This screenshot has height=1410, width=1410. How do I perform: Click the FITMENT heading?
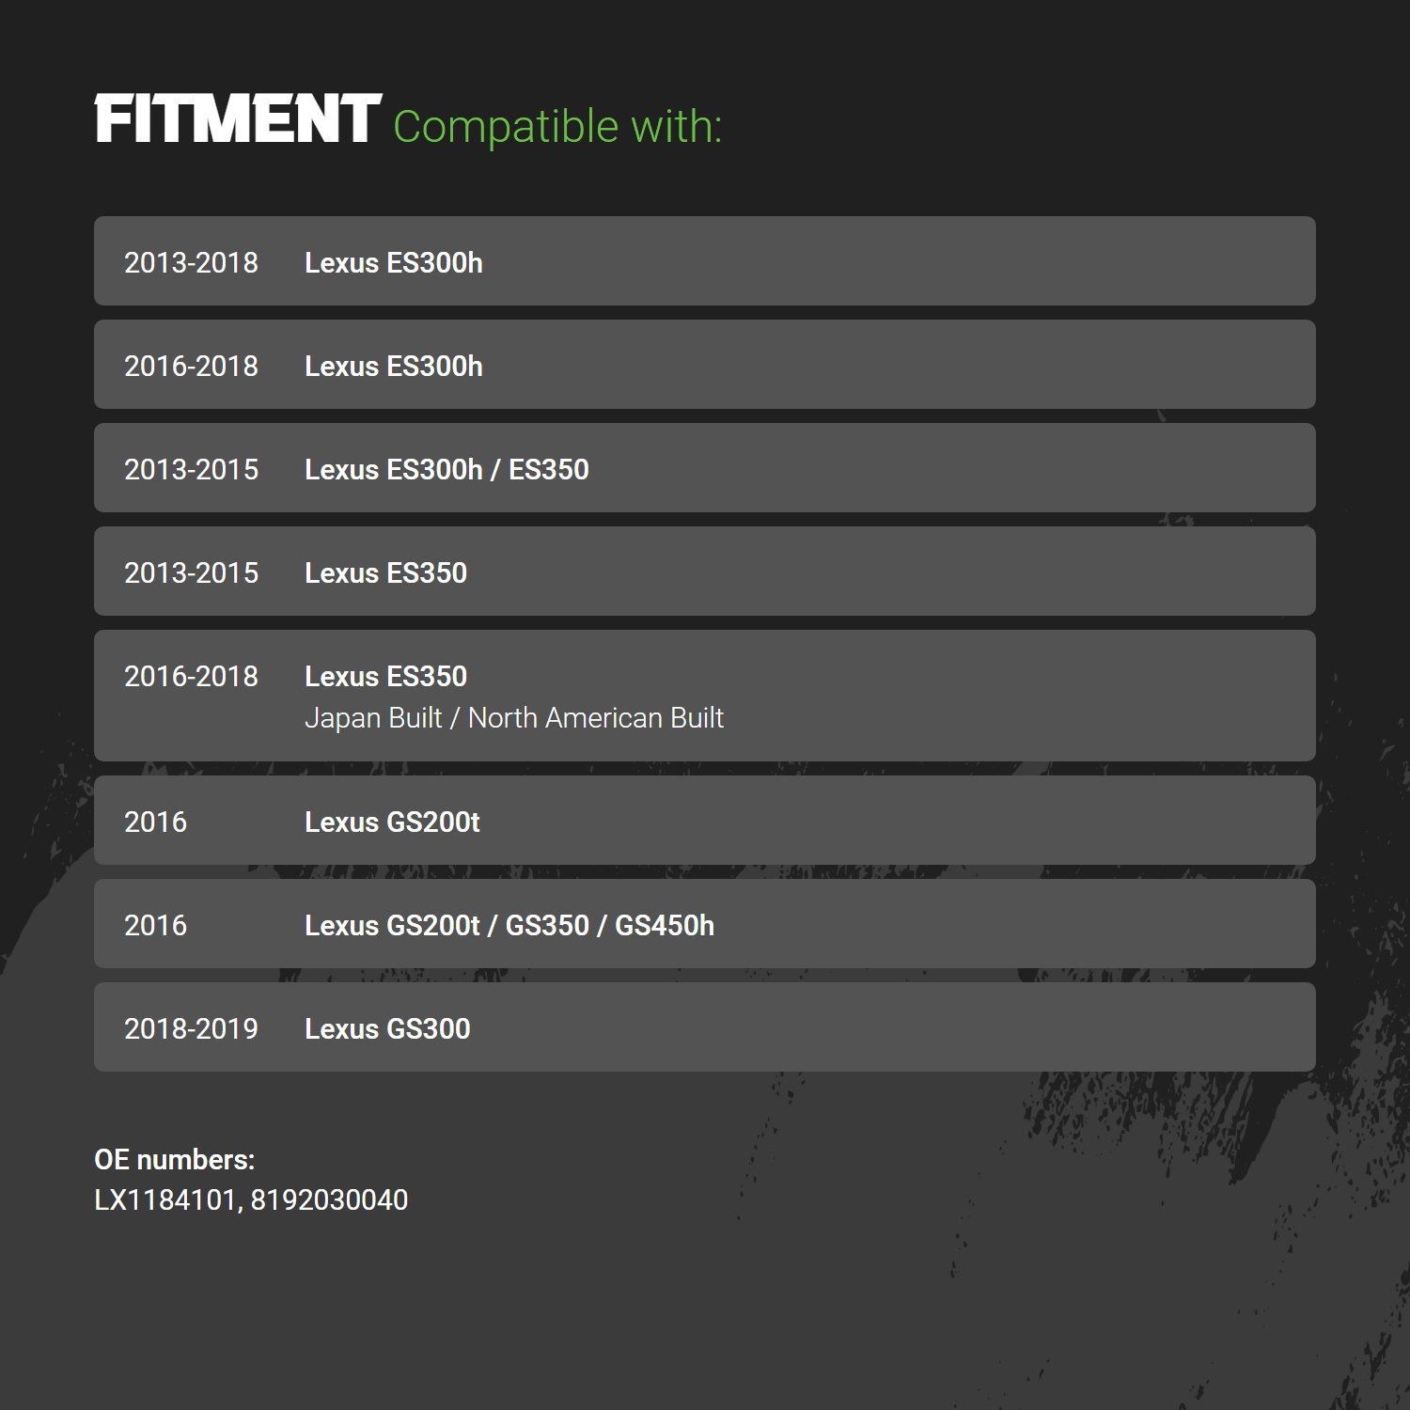point(238,119)
